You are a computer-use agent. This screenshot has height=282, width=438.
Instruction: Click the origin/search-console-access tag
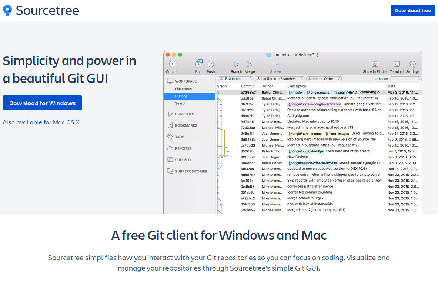pos(312,163)
